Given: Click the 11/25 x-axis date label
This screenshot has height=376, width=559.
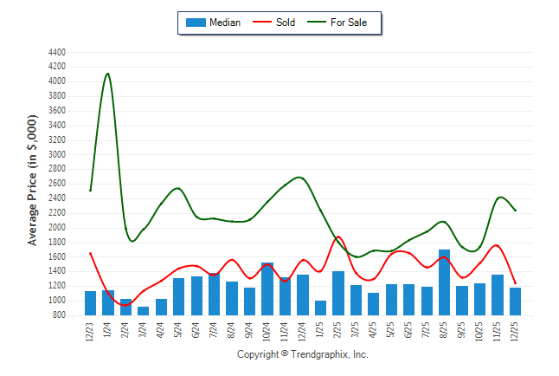Looking at the screenshot, I should (x=498, y=333).
